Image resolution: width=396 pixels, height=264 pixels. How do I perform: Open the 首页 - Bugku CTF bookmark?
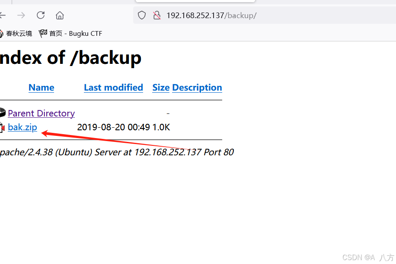[x=70, y=34]
